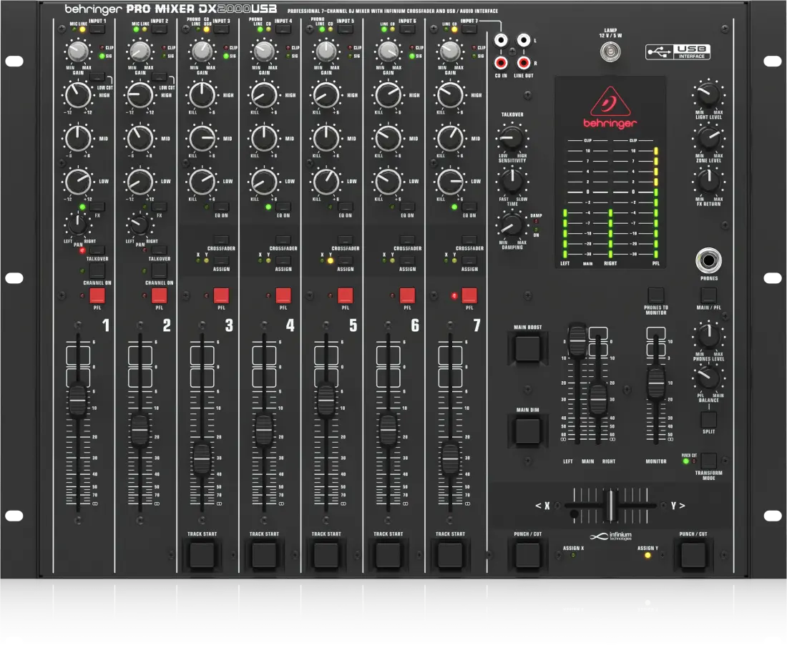The width and height of the screenshot is (787, 648).
Task: Toggle the Transform Mode button
Action: (x=708, y=461)
